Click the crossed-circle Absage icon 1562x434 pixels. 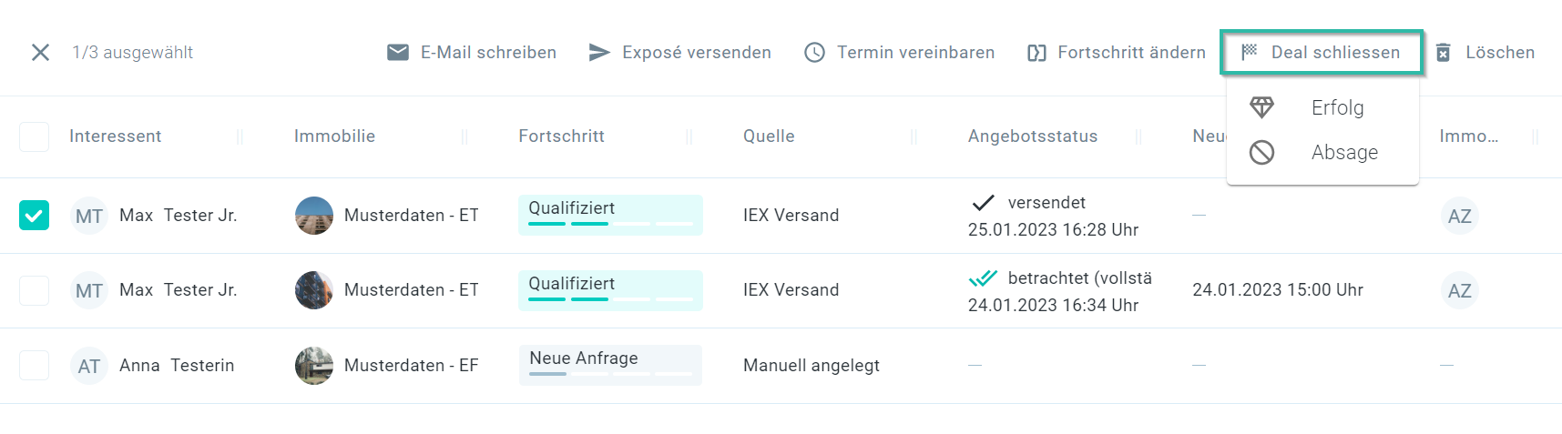[1261, 152]
